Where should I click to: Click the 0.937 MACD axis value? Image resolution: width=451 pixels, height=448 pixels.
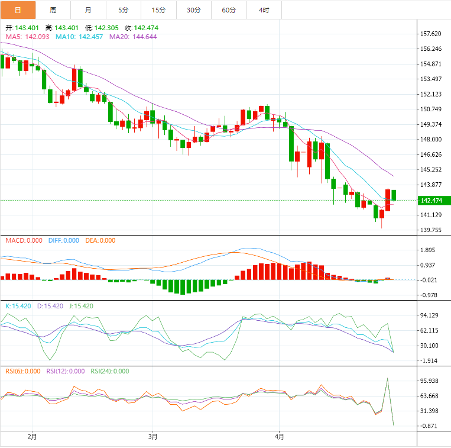click(427, 265)
